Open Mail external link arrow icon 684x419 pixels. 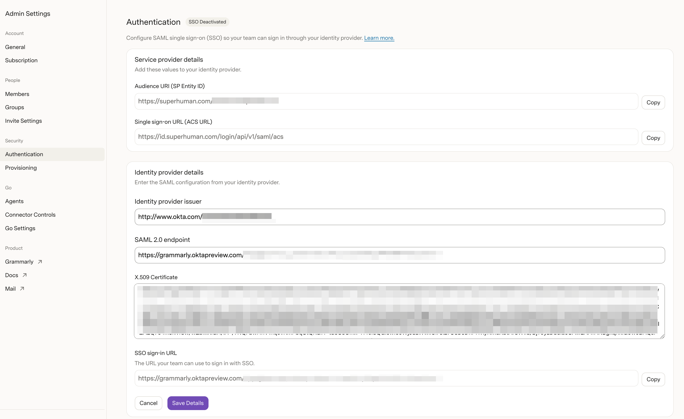[x=22, y=289]
